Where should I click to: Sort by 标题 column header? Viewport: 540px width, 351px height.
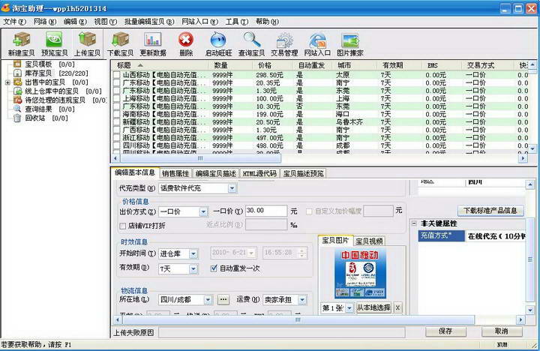(160, 65)
